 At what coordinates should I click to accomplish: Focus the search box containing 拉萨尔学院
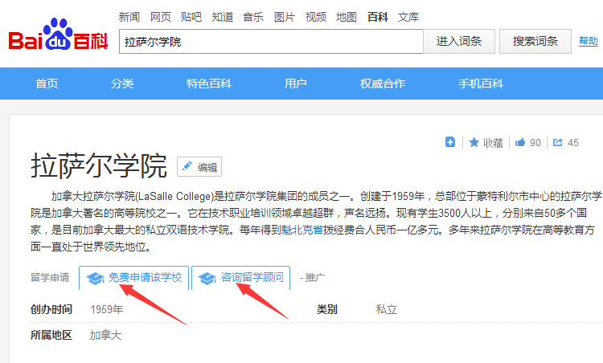(271, 41)
